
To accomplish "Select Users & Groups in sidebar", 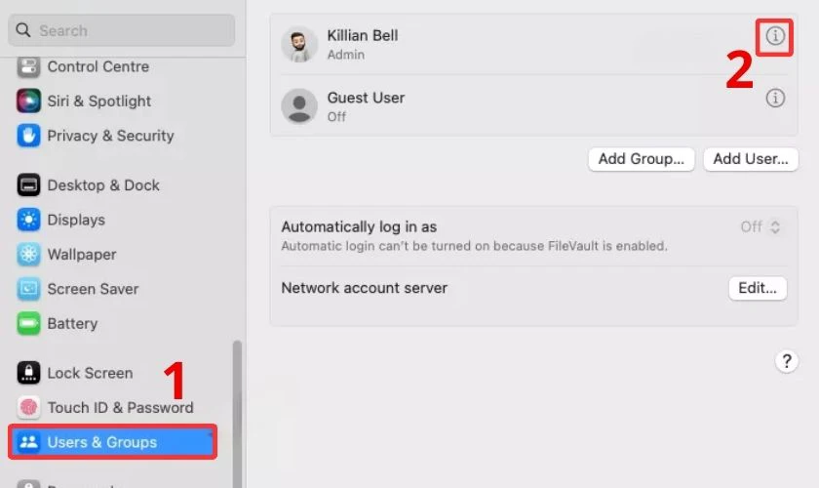I will tap(112, 442).
